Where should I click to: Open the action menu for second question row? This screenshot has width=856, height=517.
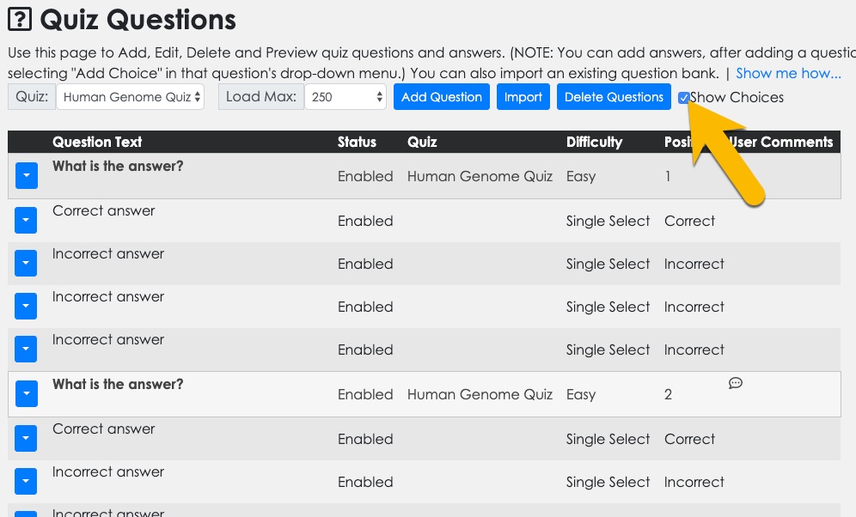coord(26,393)
